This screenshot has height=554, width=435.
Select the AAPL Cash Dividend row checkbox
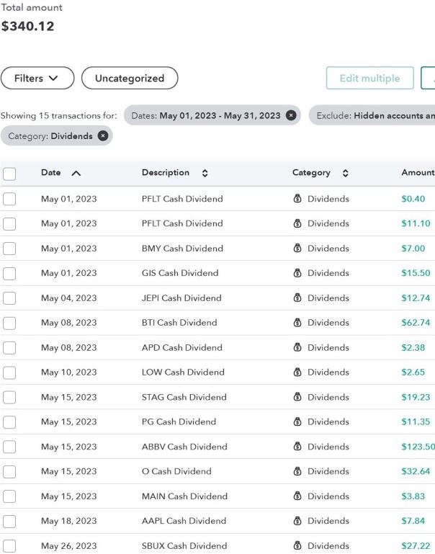tap(9, 521)
